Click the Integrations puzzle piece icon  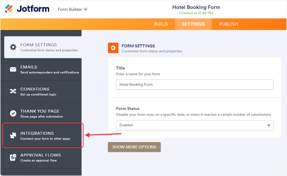(13, 135)
